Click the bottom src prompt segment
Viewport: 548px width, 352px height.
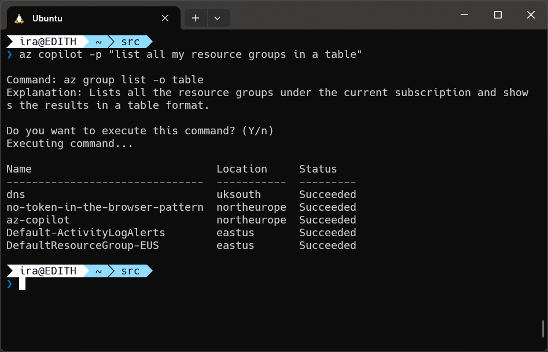pos(131,271)
